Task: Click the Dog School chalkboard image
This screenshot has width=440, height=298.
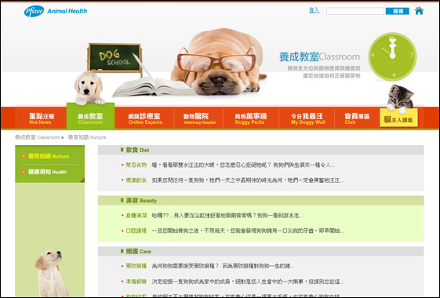Action: [115, 58]
